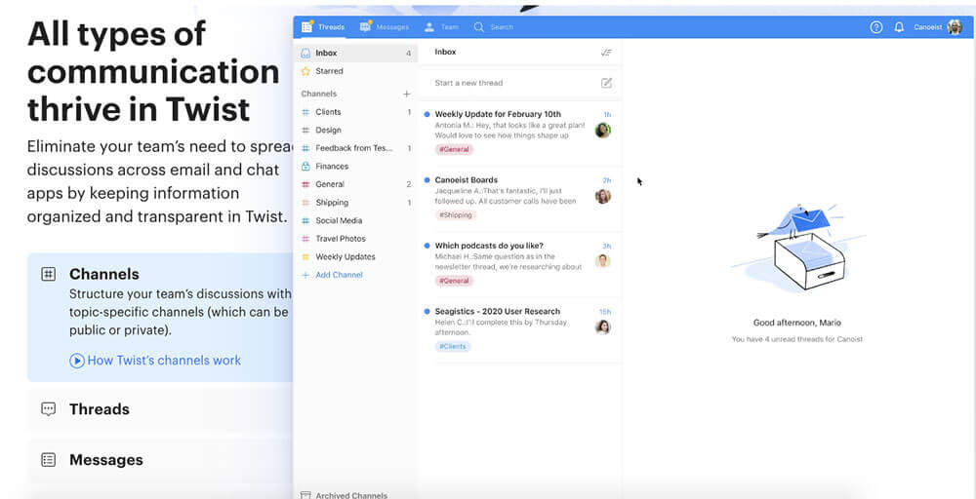Screen dimensions: 976x499
Task: Expand the Threads feature card on webpage
Action: (x=161, y=409)
